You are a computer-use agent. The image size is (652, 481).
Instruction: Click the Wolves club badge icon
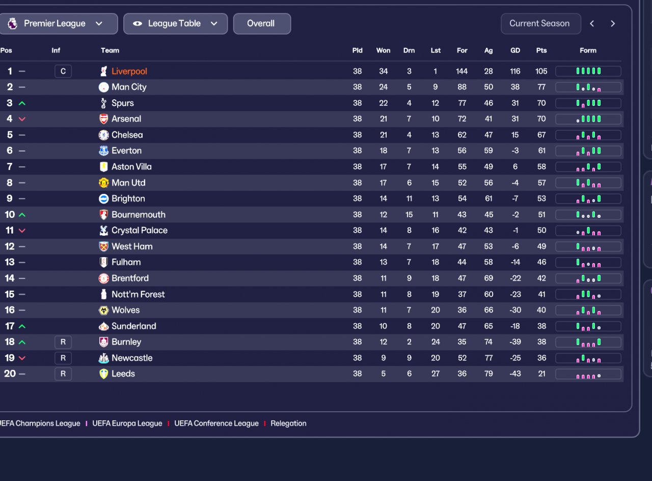(104, 310)
